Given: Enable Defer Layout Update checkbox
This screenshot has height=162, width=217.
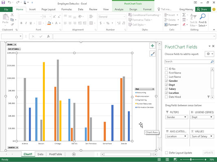Looking at the screenshot, I should coord(167,153).
